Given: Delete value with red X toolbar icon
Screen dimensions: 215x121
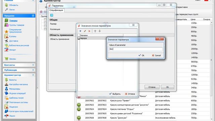Looking at the screenshot, I should coord(89,31).
